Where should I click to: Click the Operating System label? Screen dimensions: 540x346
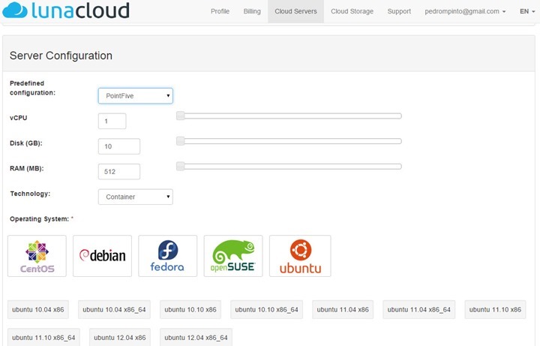42,219
